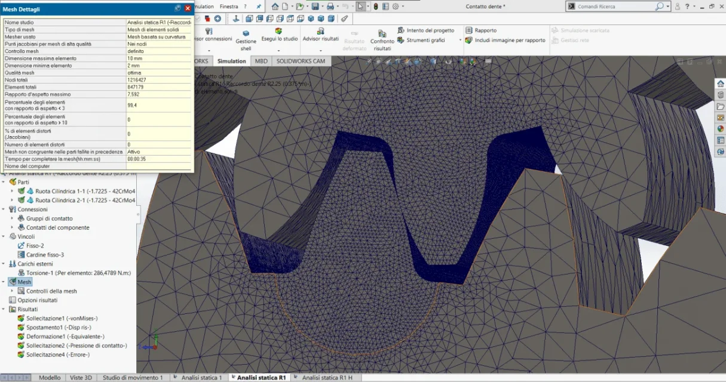Collapse the Connessioni tree node

(x=4, y=210)
